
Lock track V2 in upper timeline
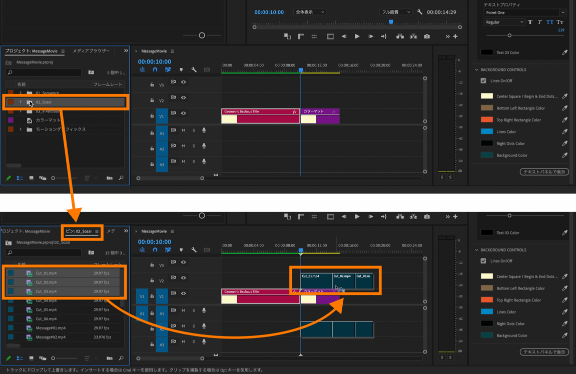152,100
